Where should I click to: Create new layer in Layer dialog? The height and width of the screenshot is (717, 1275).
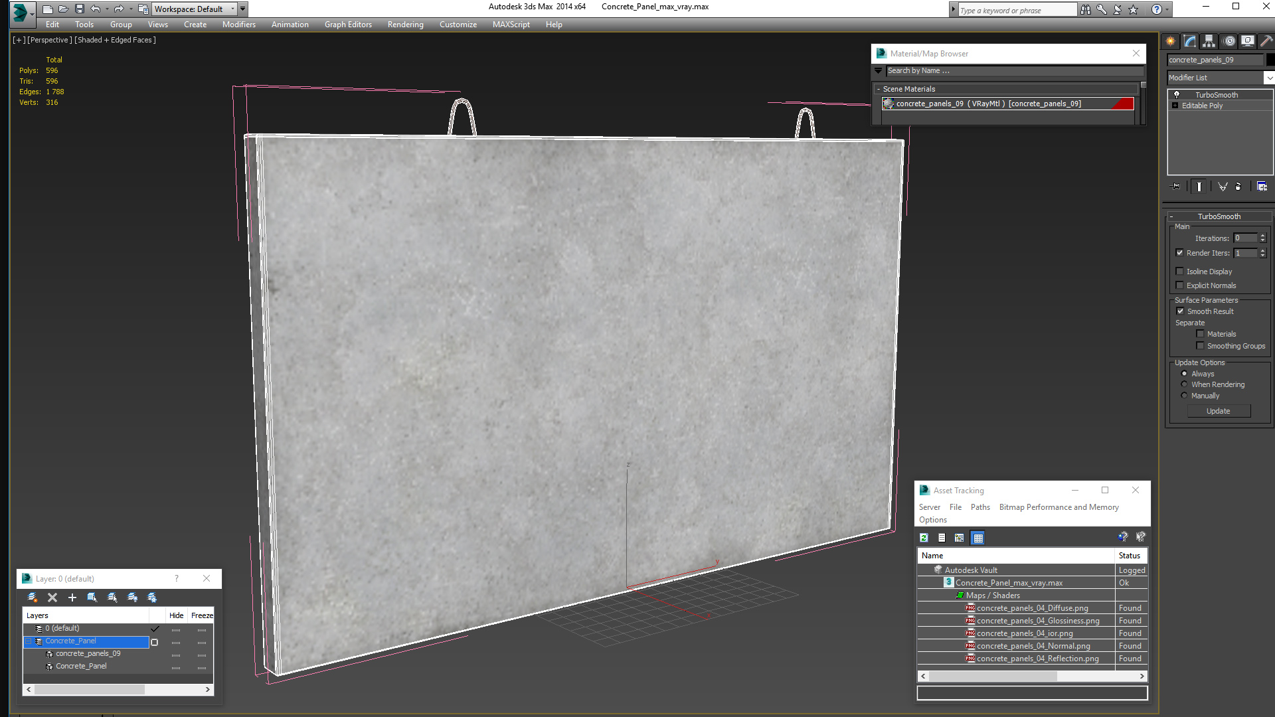[32, 597]
